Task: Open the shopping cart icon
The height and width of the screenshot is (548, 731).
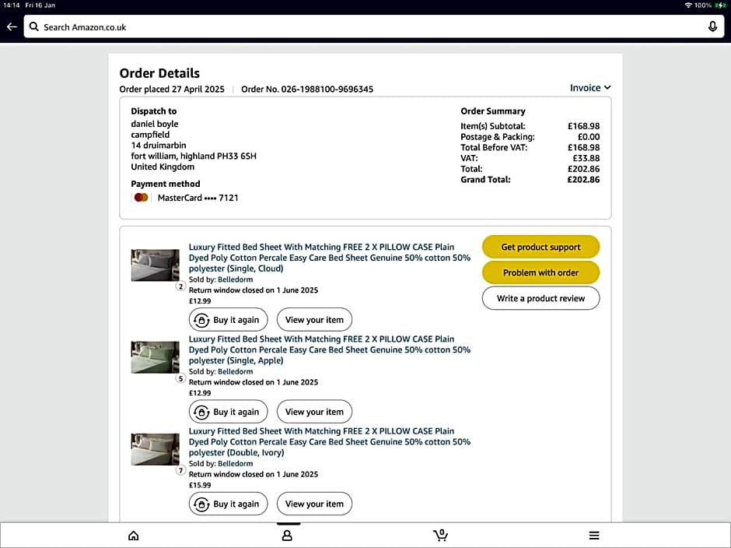Action: [x=440, y=536]
